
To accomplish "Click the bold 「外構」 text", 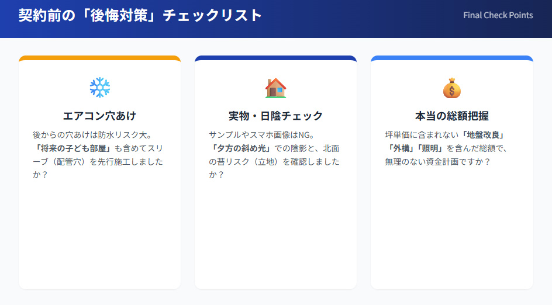I will (x=399, y=148).
